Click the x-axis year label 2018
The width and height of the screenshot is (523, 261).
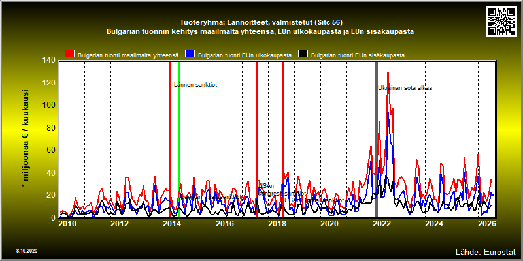tap(277, 224)
